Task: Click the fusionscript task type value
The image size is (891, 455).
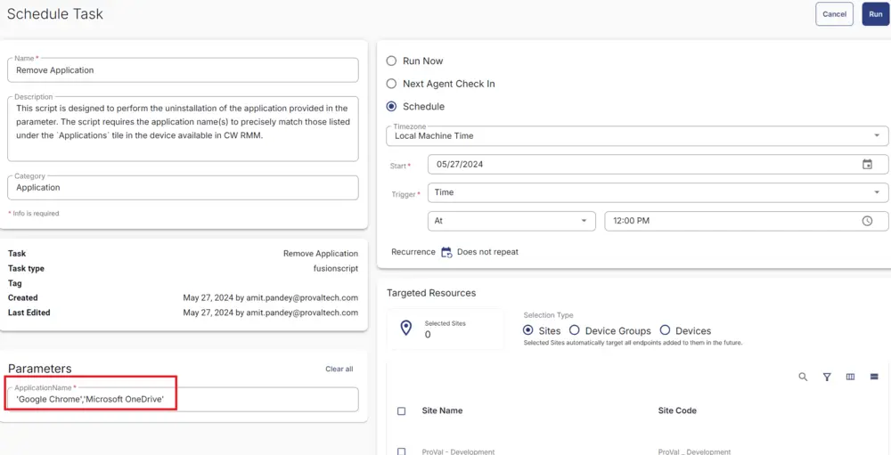Action: (x=335, y=268)
